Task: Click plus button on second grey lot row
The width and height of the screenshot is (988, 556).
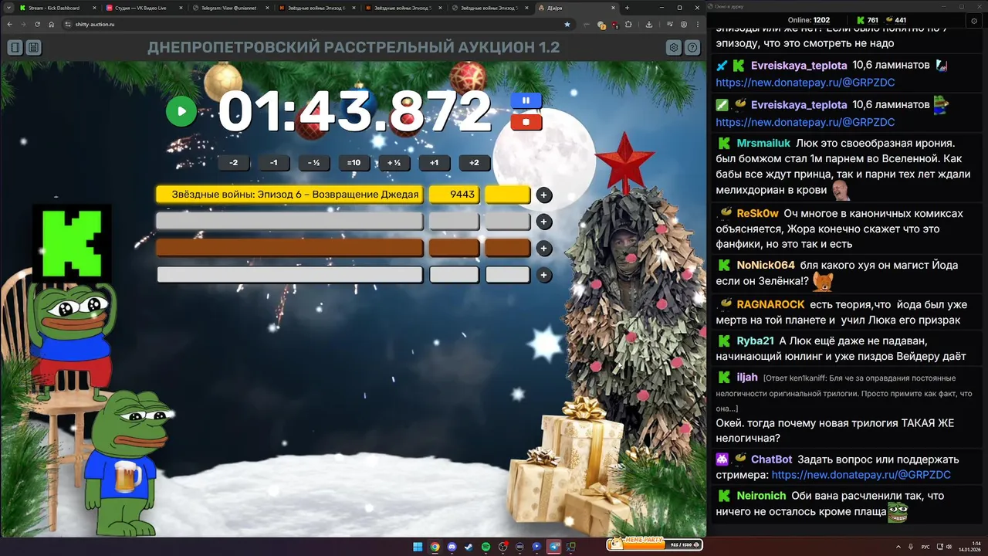Action: click(544, 222)
